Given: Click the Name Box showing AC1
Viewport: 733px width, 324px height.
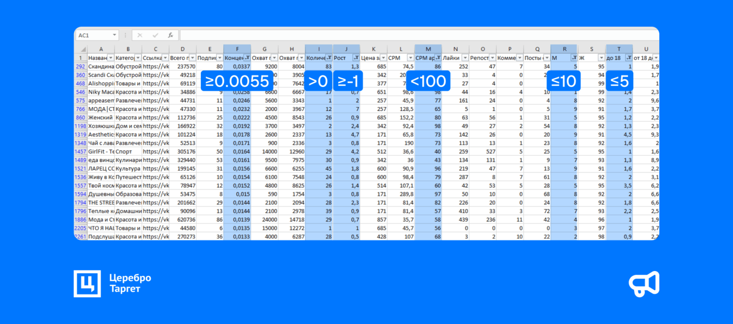Looking at the screenshot, I should pos(93,35).
